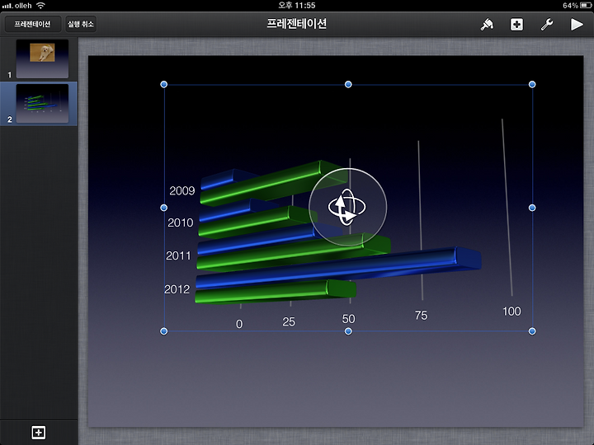Viewport: 594px width, 445px height.
Task: Tap the Wi-Fi icon in status bar
Action: click(x=40, y=5)
